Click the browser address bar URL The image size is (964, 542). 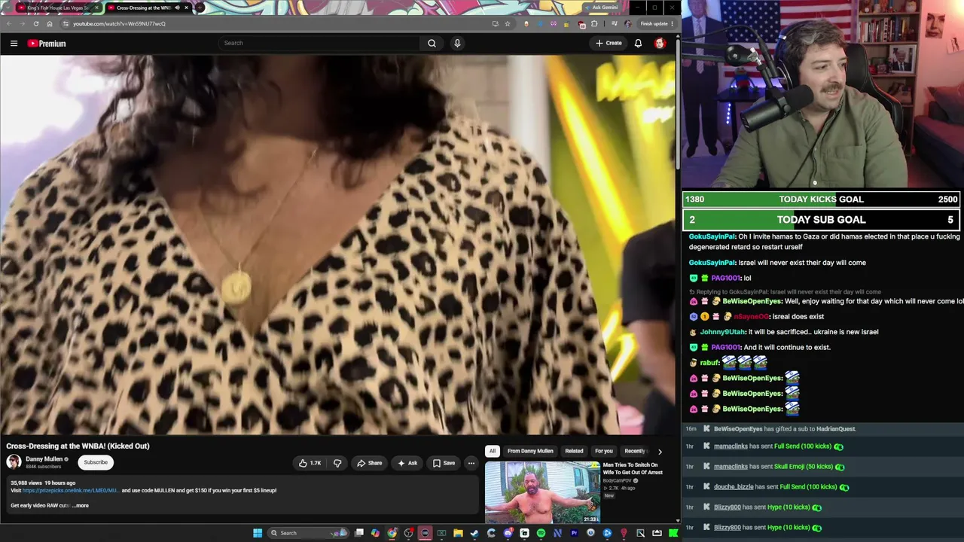pyautogui.click(x=119, y=23)
